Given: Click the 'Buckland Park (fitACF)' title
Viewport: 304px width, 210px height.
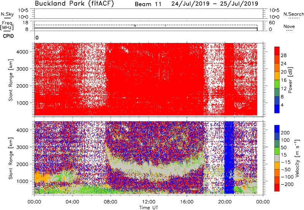Looking at the screenshot, I should pyautogui.click(x=74, y=3).
